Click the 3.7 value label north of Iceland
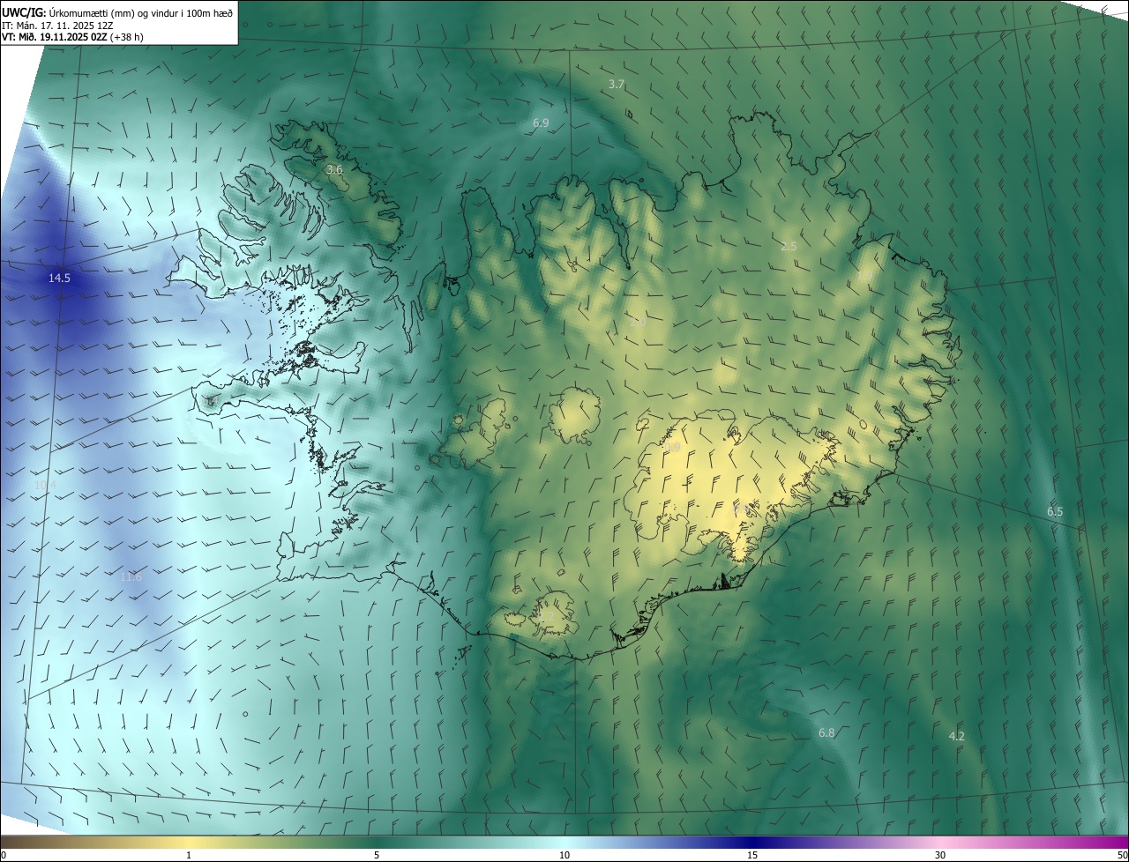1129x862 pixels. (617, 84)
